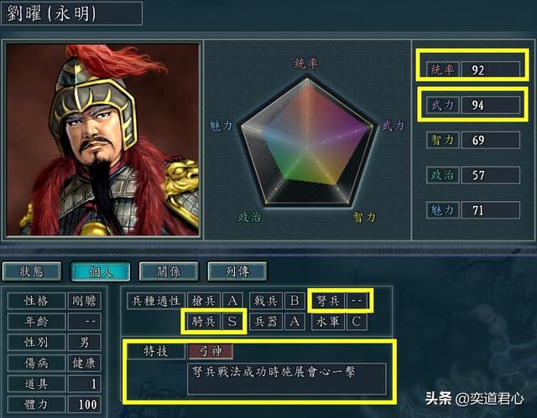Select the 個人 tab

pos(100,271)
